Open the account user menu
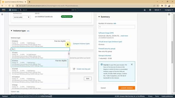Screen dimensions: 175x98 169,10
